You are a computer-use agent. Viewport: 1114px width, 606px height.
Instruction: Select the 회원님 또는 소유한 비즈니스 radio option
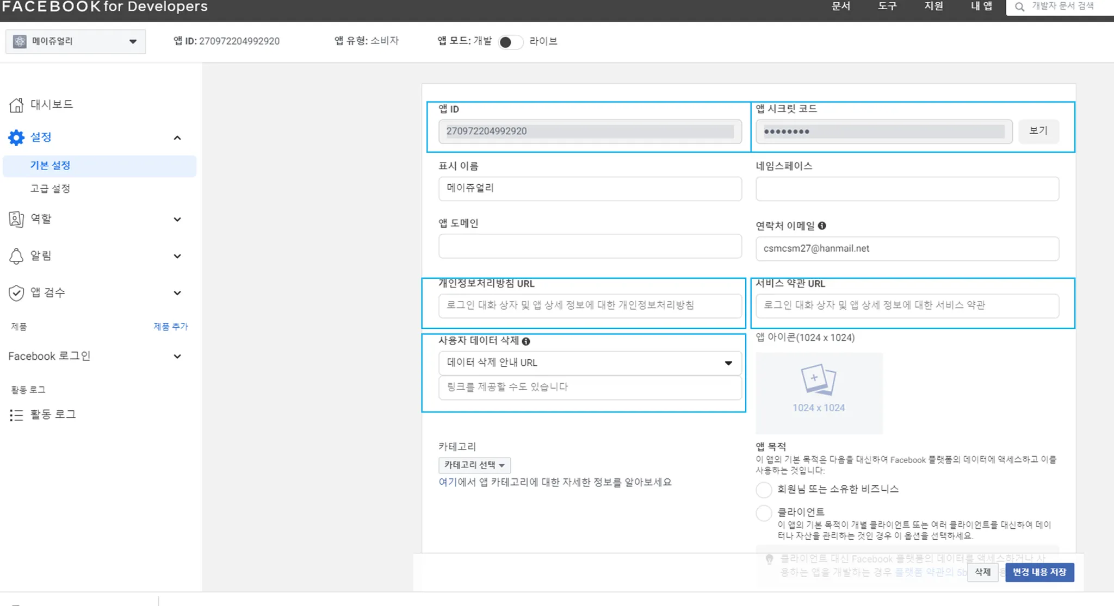(x=764, y=490)
